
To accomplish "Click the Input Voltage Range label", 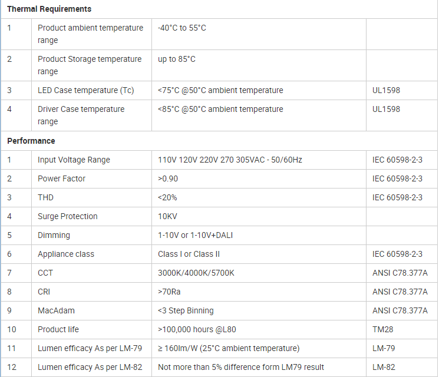I will 74,160.
